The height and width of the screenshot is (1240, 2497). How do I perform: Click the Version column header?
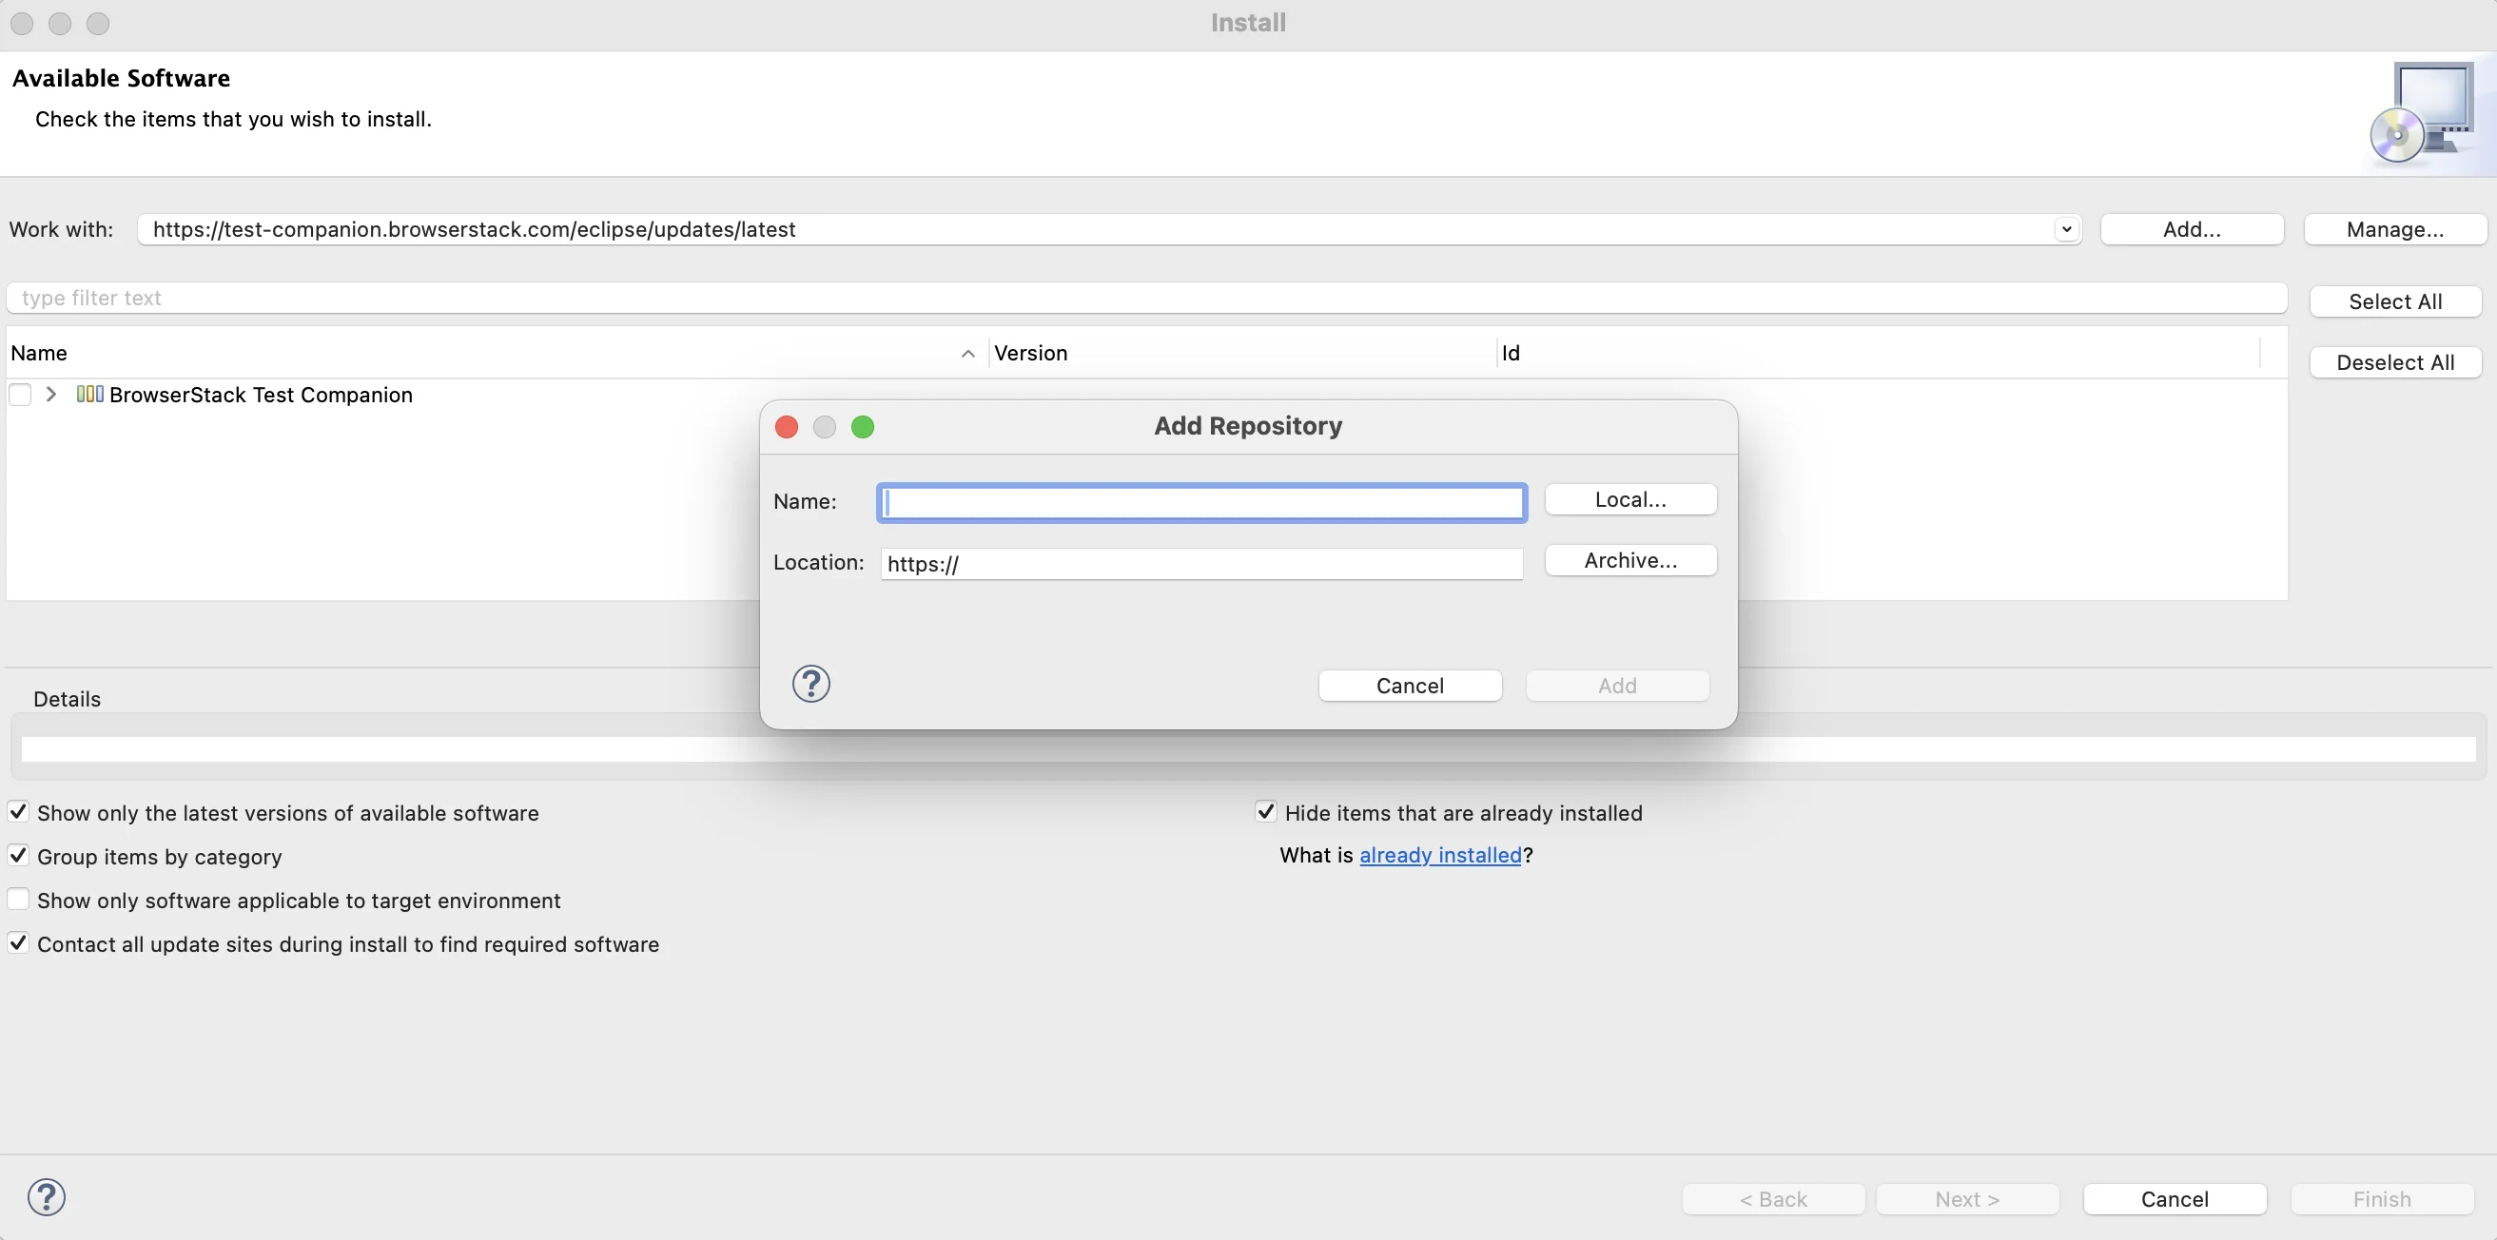pyautogui.click(x=1243, y=353)
